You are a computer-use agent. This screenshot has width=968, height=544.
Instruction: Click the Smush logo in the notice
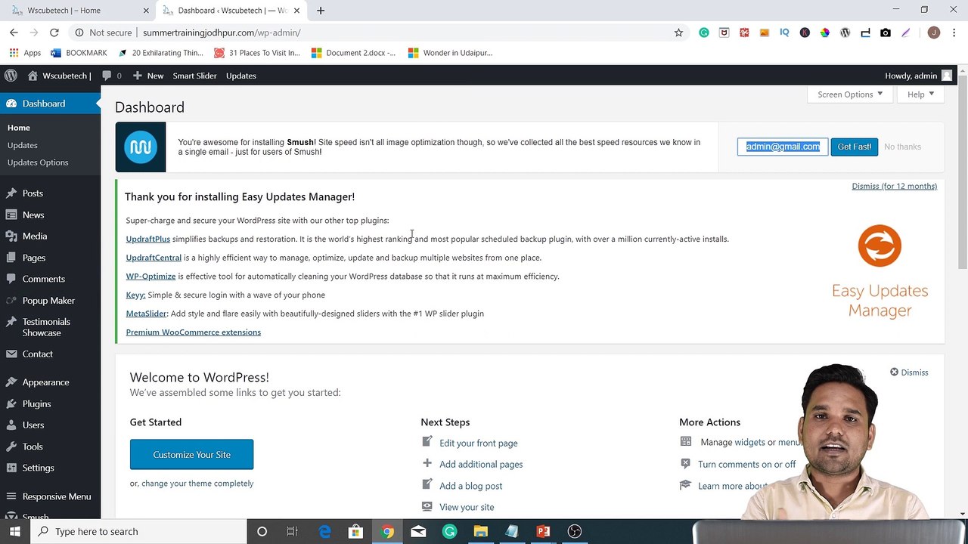coord(141,147)
